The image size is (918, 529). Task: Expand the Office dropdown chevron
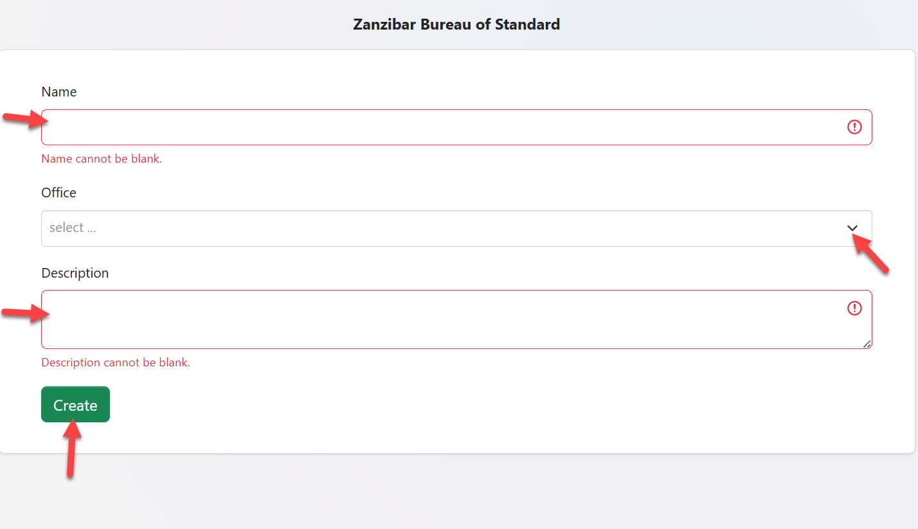pyautogui.click(x=852, y=228)
